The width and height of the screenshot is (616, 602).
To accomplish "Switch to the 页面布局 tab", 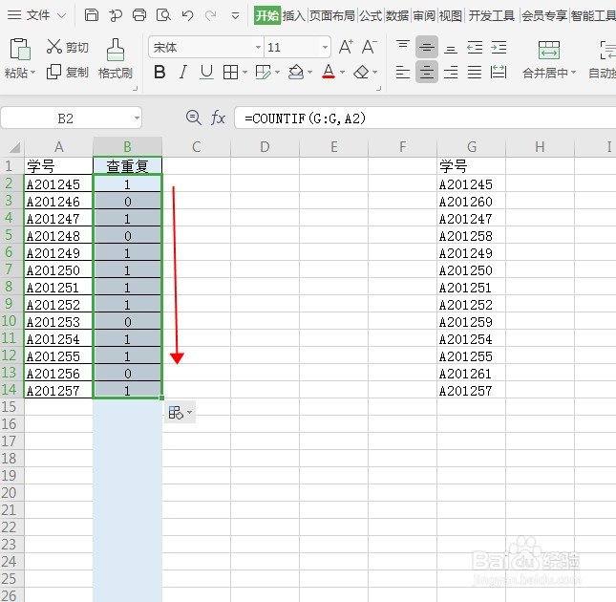I will point(331,15).
